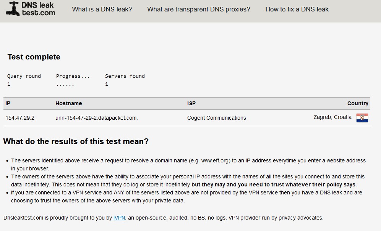Open 'What are transparent DNS proxies?' page
The image size is (381, 231).
click(x=198, y=9)
